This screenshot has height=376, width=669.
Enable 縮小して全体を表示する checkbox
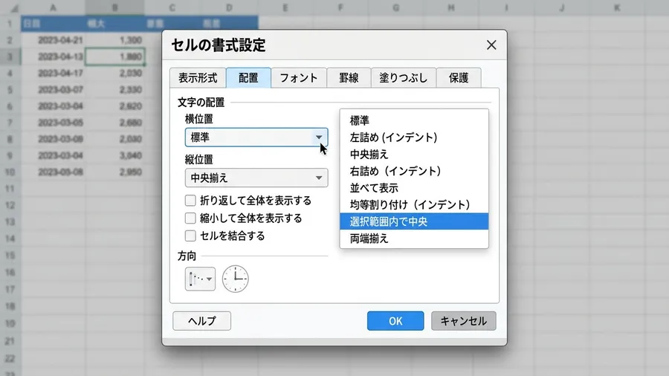[x=190, y=218]
